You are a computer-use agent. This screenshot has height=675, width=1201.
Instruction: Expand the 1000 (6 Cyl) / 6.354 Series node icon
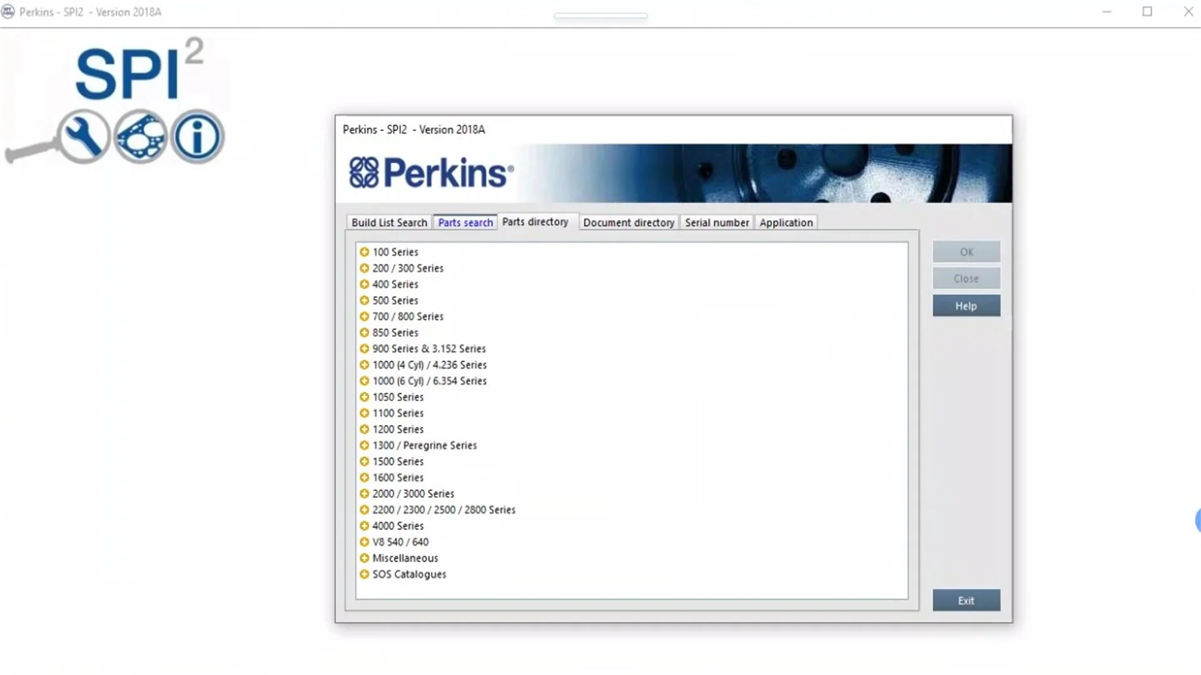364,381
